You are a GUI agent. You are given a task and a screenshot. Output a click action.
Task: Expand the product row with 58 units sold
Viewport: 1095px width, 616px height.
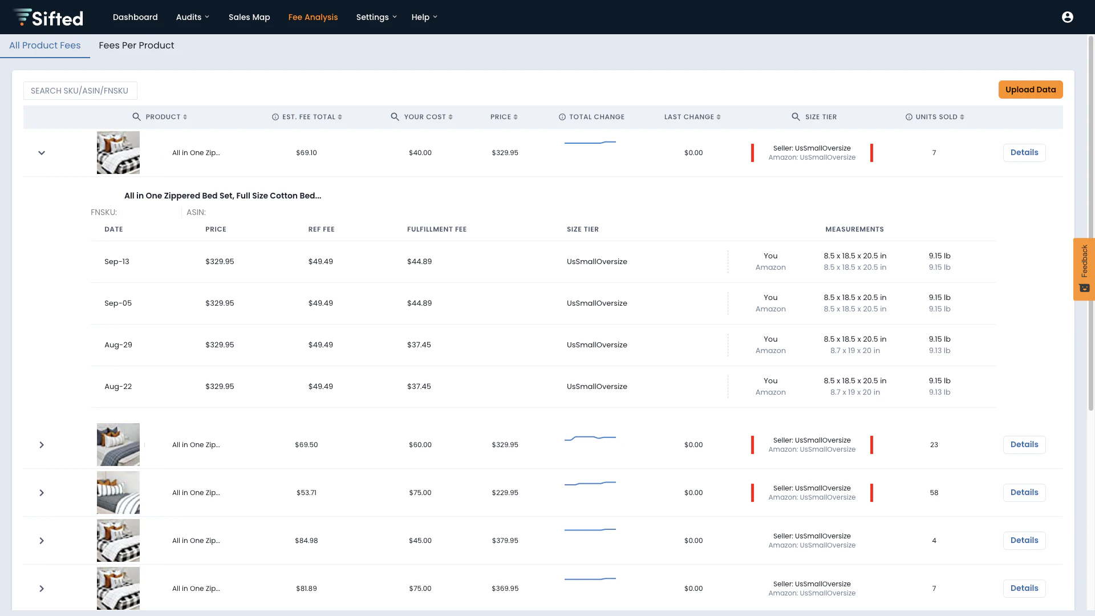tap(41, 492)
